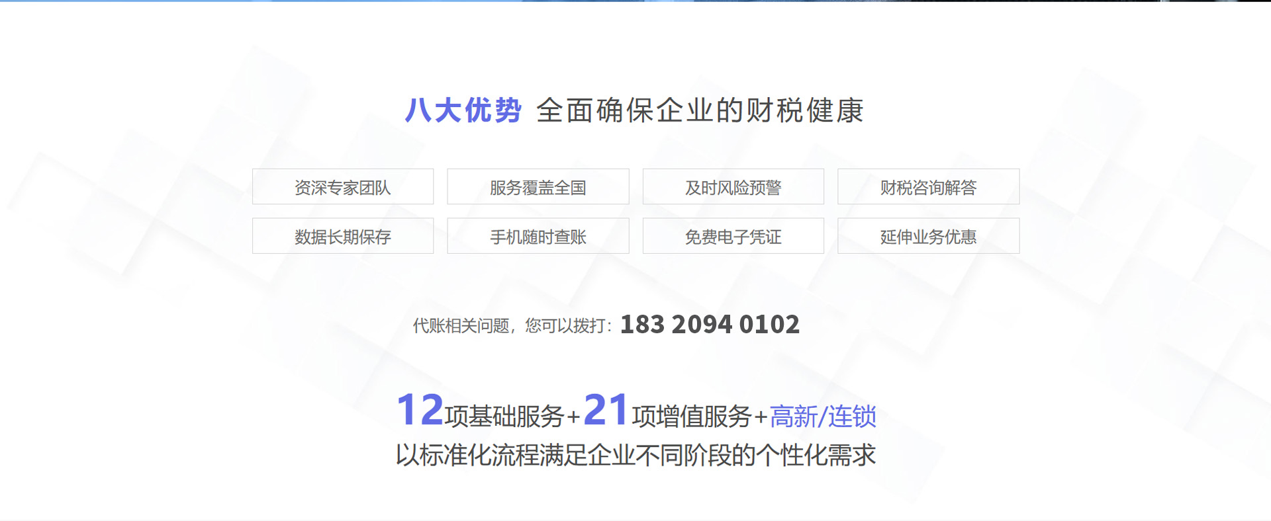Click the 及时风险预警 box
The image size is (1271, 521).
click(733, 187)
